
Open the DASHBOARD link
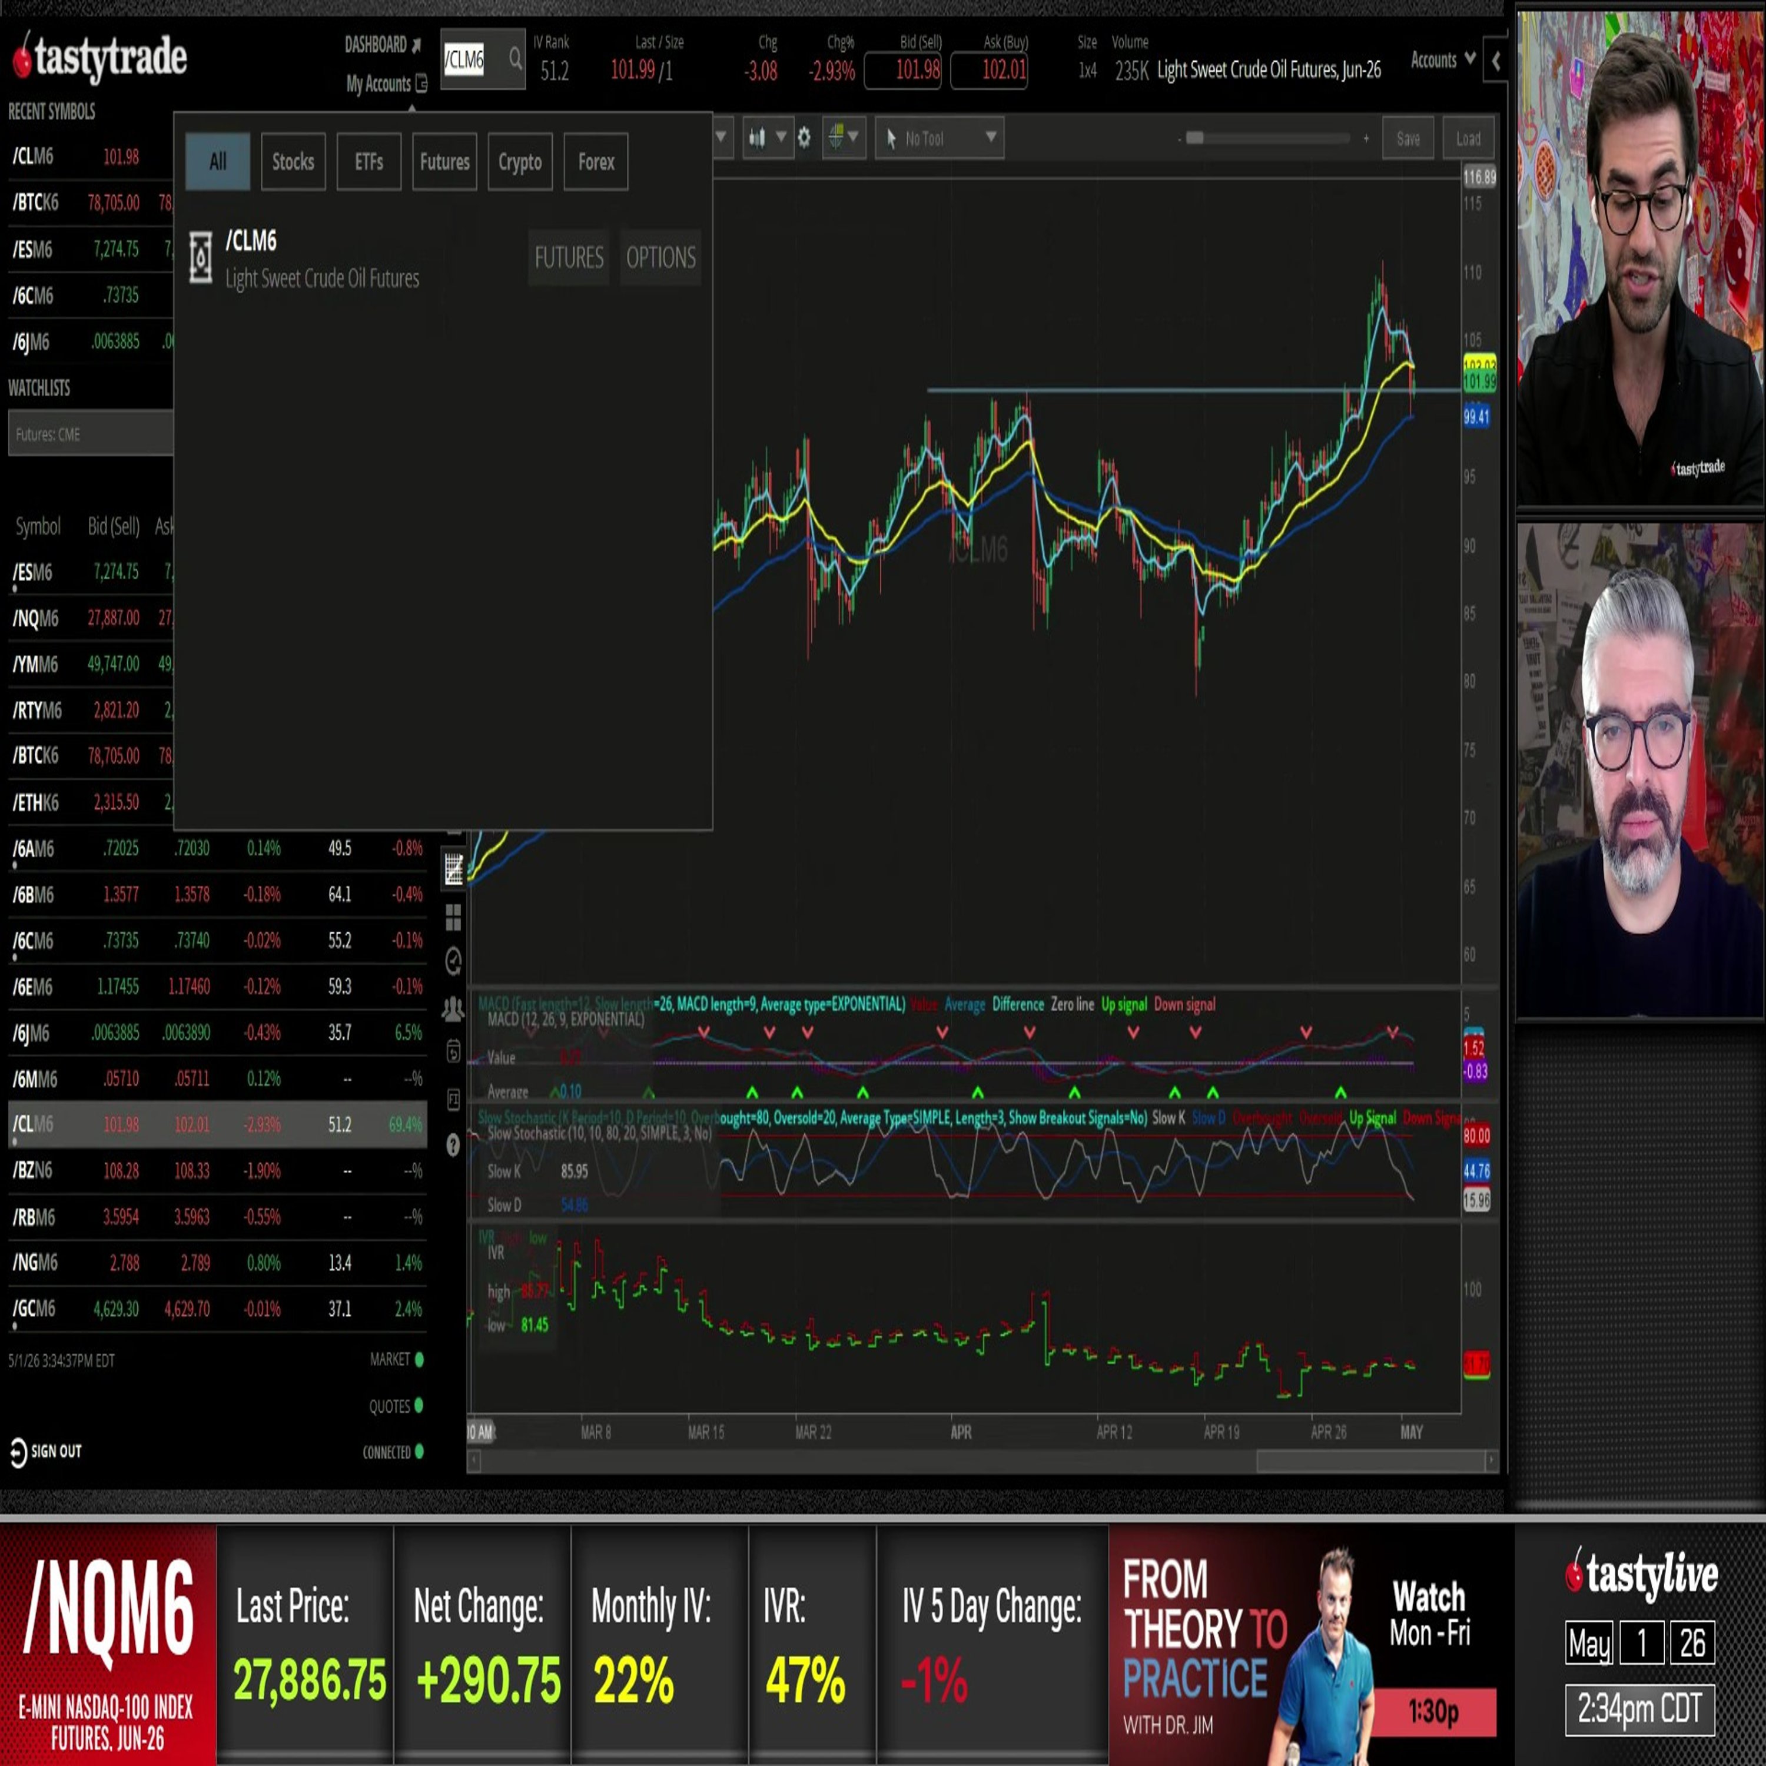[x=376, y=45]
